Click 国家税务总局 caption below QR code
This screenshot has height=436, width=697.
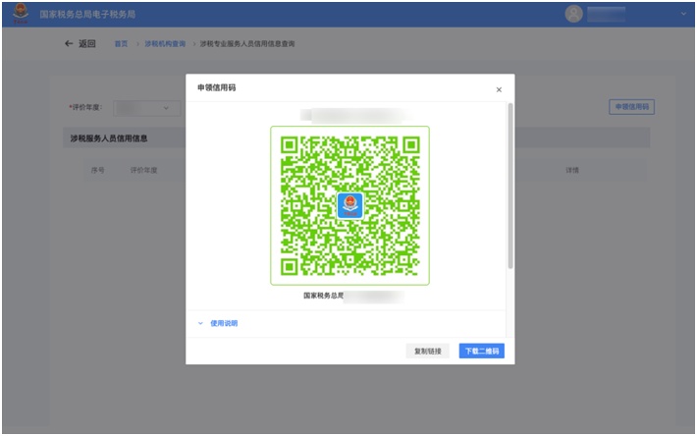click(x=323, y=296)
